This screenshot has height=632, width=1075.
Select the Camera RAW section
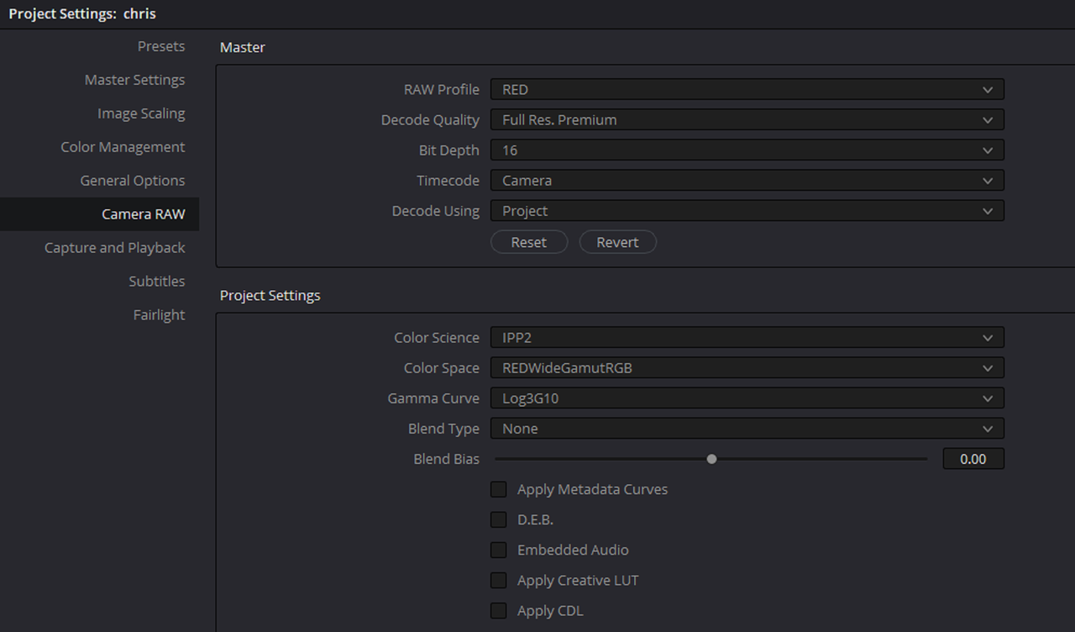click(99, 214)
